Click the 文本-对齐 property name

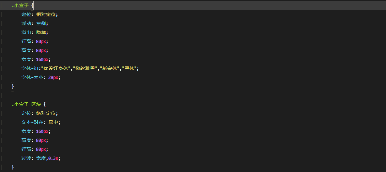pos(33,122)
